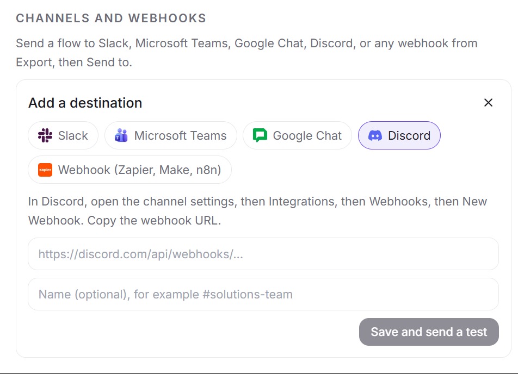Select the Slack destination chip
The width and height of the screenshot is (518, 374).
(63, 135)
